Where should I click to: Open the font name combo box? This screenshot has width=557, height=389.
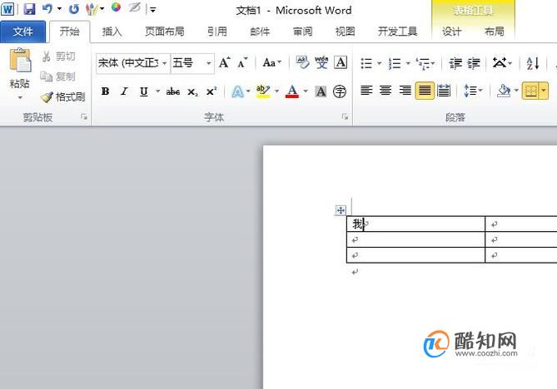tap(133, 63)
